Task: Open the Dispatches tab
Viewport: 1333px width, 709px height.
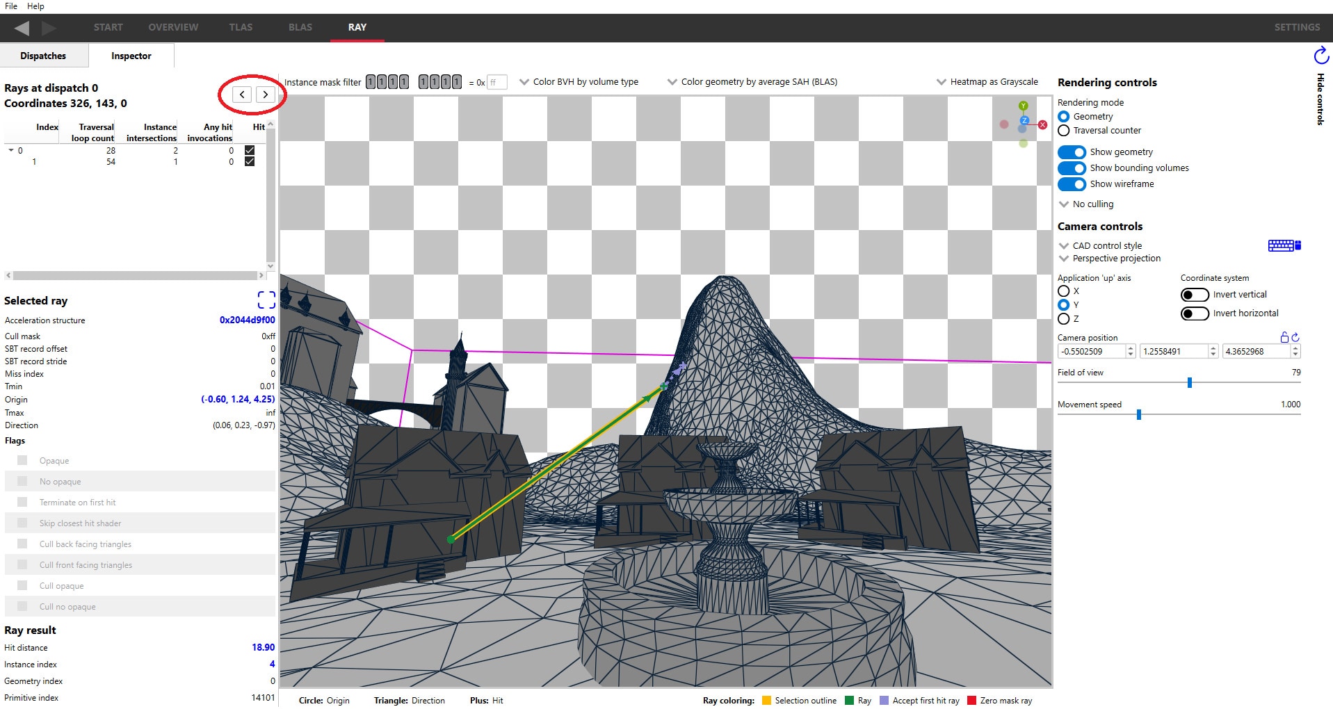Action: pyautogui.click(x=43, y=56)
